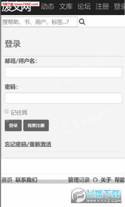Open the 管理记录 footer link

coord(79,180)
